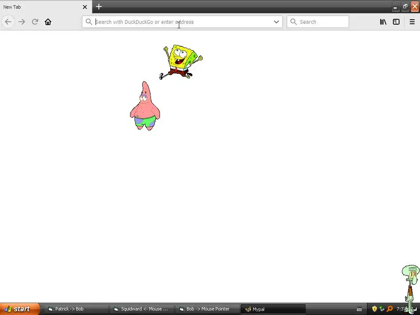
Task: Switch to Patrick -> Bob taskbar window
Action: point(75,309)
